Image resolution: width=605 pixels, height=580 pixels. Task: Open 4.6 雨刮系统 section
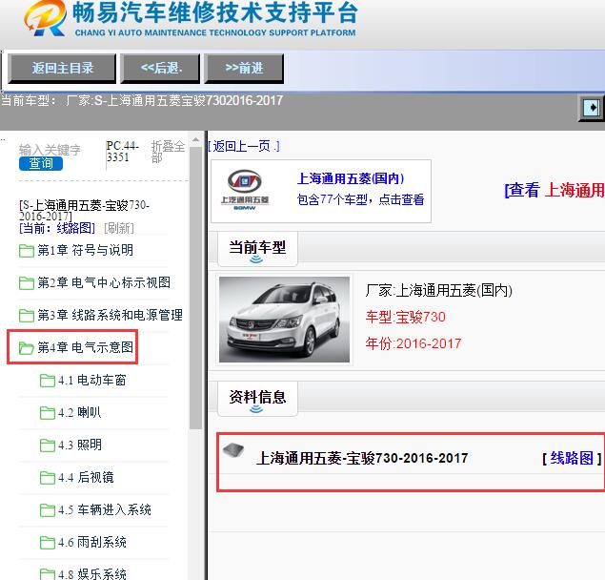[92, 543]
